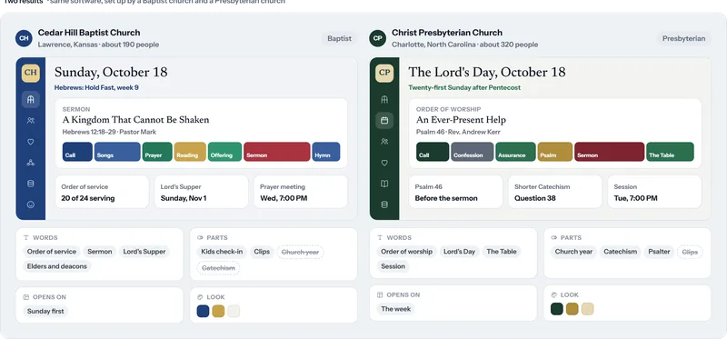
Task: Open the Order of service 20 of 24 serving card
Action: (102, 192)
